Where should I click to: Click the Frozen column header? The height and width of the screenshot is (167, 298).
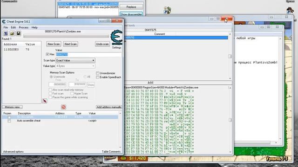(7, 113)
